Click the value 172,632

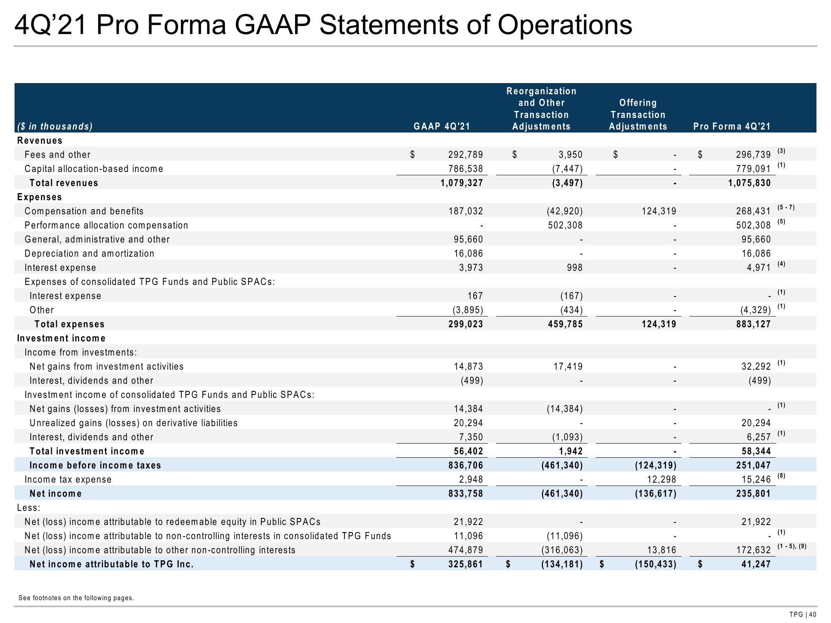click(x=753, y=550)
